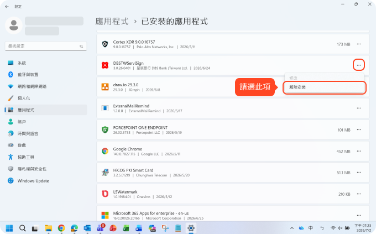Viewport: 376px width, 234px height.
Task: Click the HiCOS 51.1 MB size value
Action: click(x=343, y=173)
